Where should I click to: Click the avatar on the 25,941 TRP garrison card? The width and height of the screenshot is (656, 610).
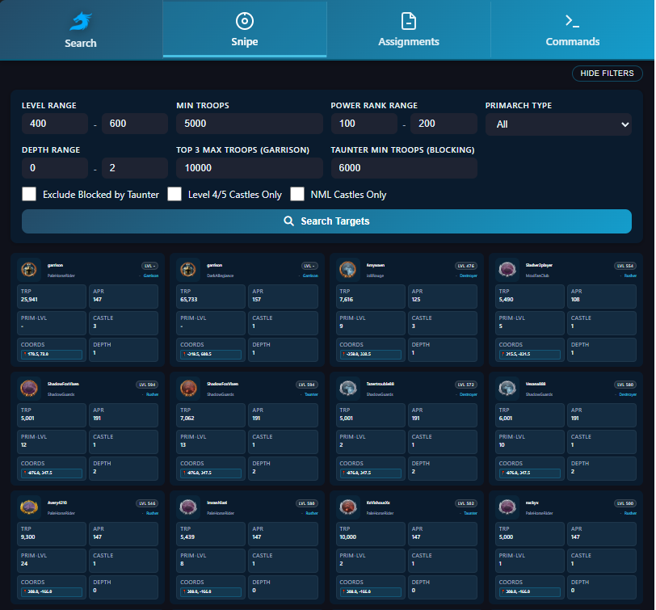click(30, 269)
